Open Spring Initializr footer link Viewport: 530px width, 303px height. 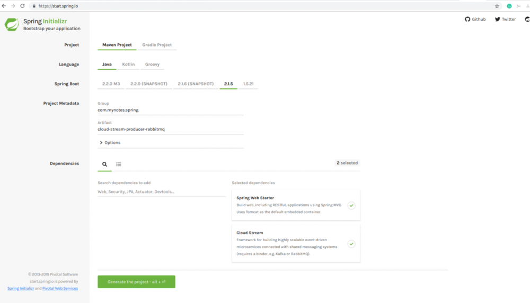point(21,289)
